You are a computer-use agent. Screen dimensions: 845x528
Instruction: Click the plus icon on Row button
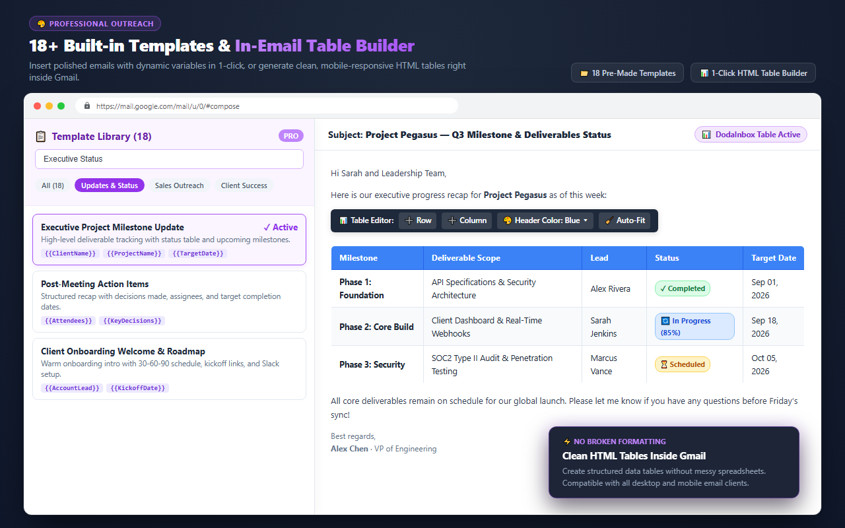[409, 220]
